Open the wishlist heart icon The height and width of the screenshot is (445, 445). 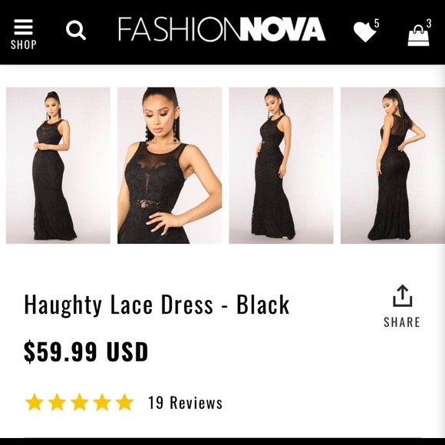point(364,31)
